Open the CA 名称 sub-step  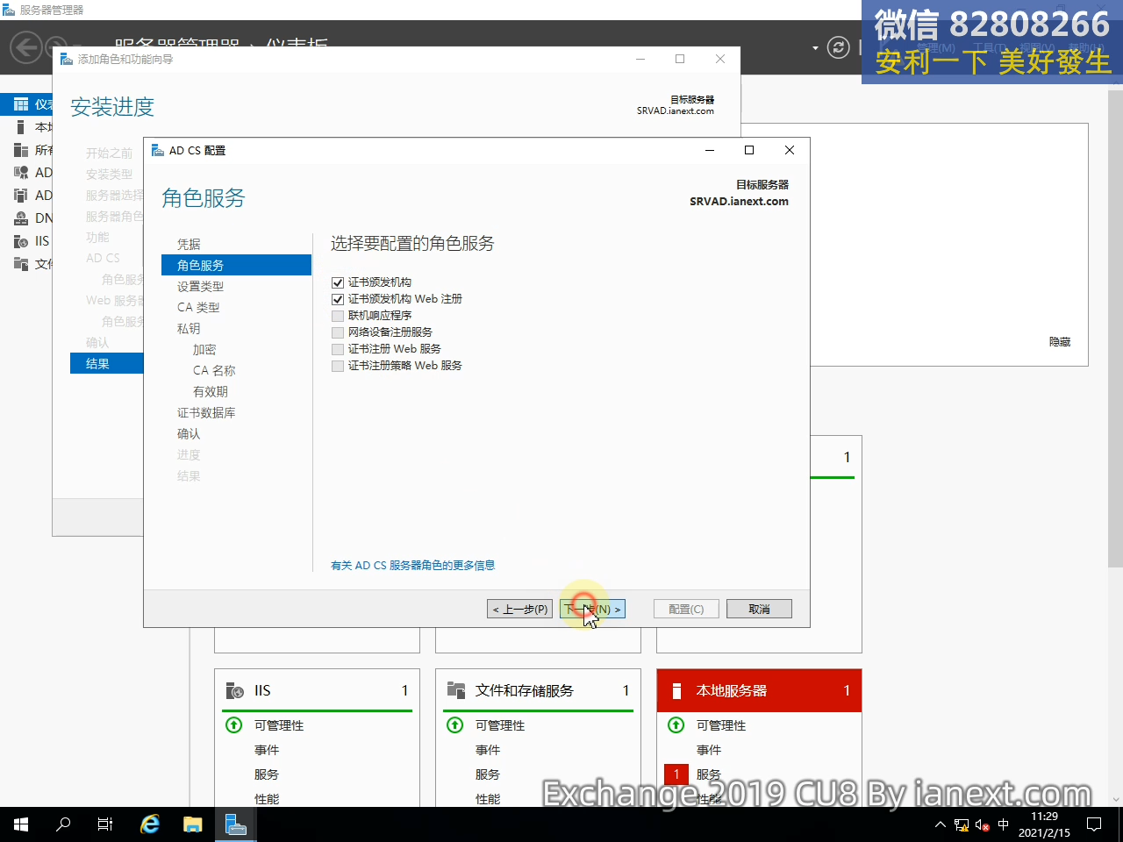(x=214, y=370)
